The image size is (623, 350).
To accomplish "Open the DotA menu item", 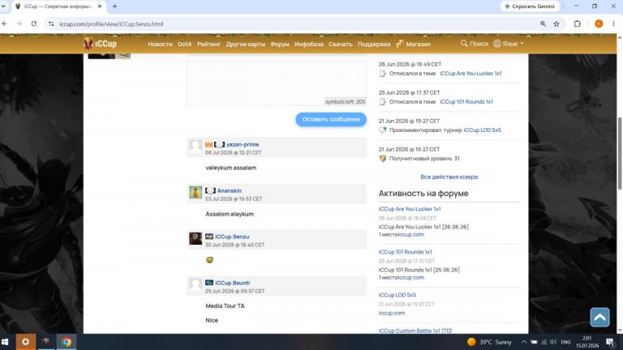I will point(185,44).
